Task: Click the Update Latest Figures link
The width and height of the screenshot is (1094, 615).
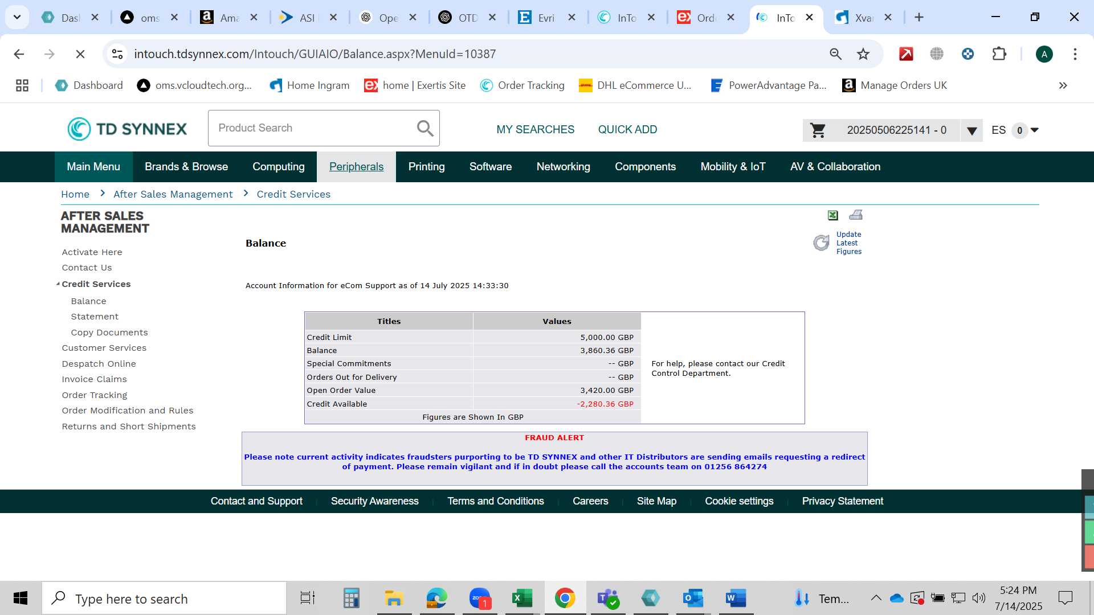Action: pyautogui.click(x=848, y=243)
